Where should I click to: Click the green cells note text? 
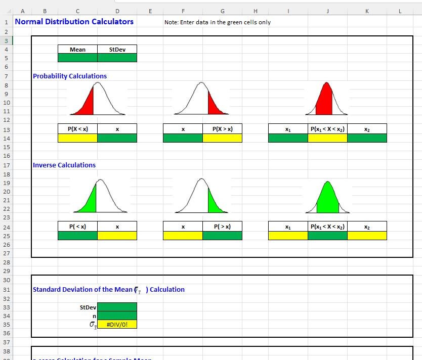(x=218, y=22)
